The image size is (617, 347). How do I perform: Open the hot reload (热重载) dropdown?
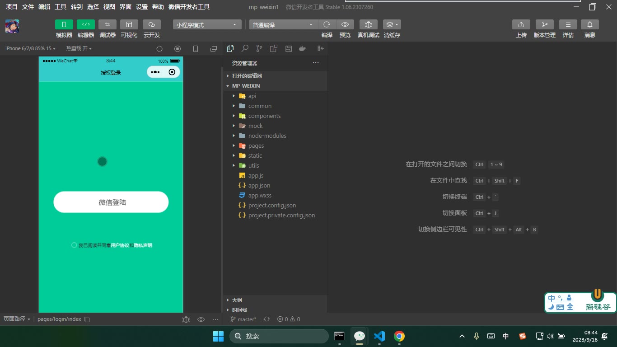(79, 48)
